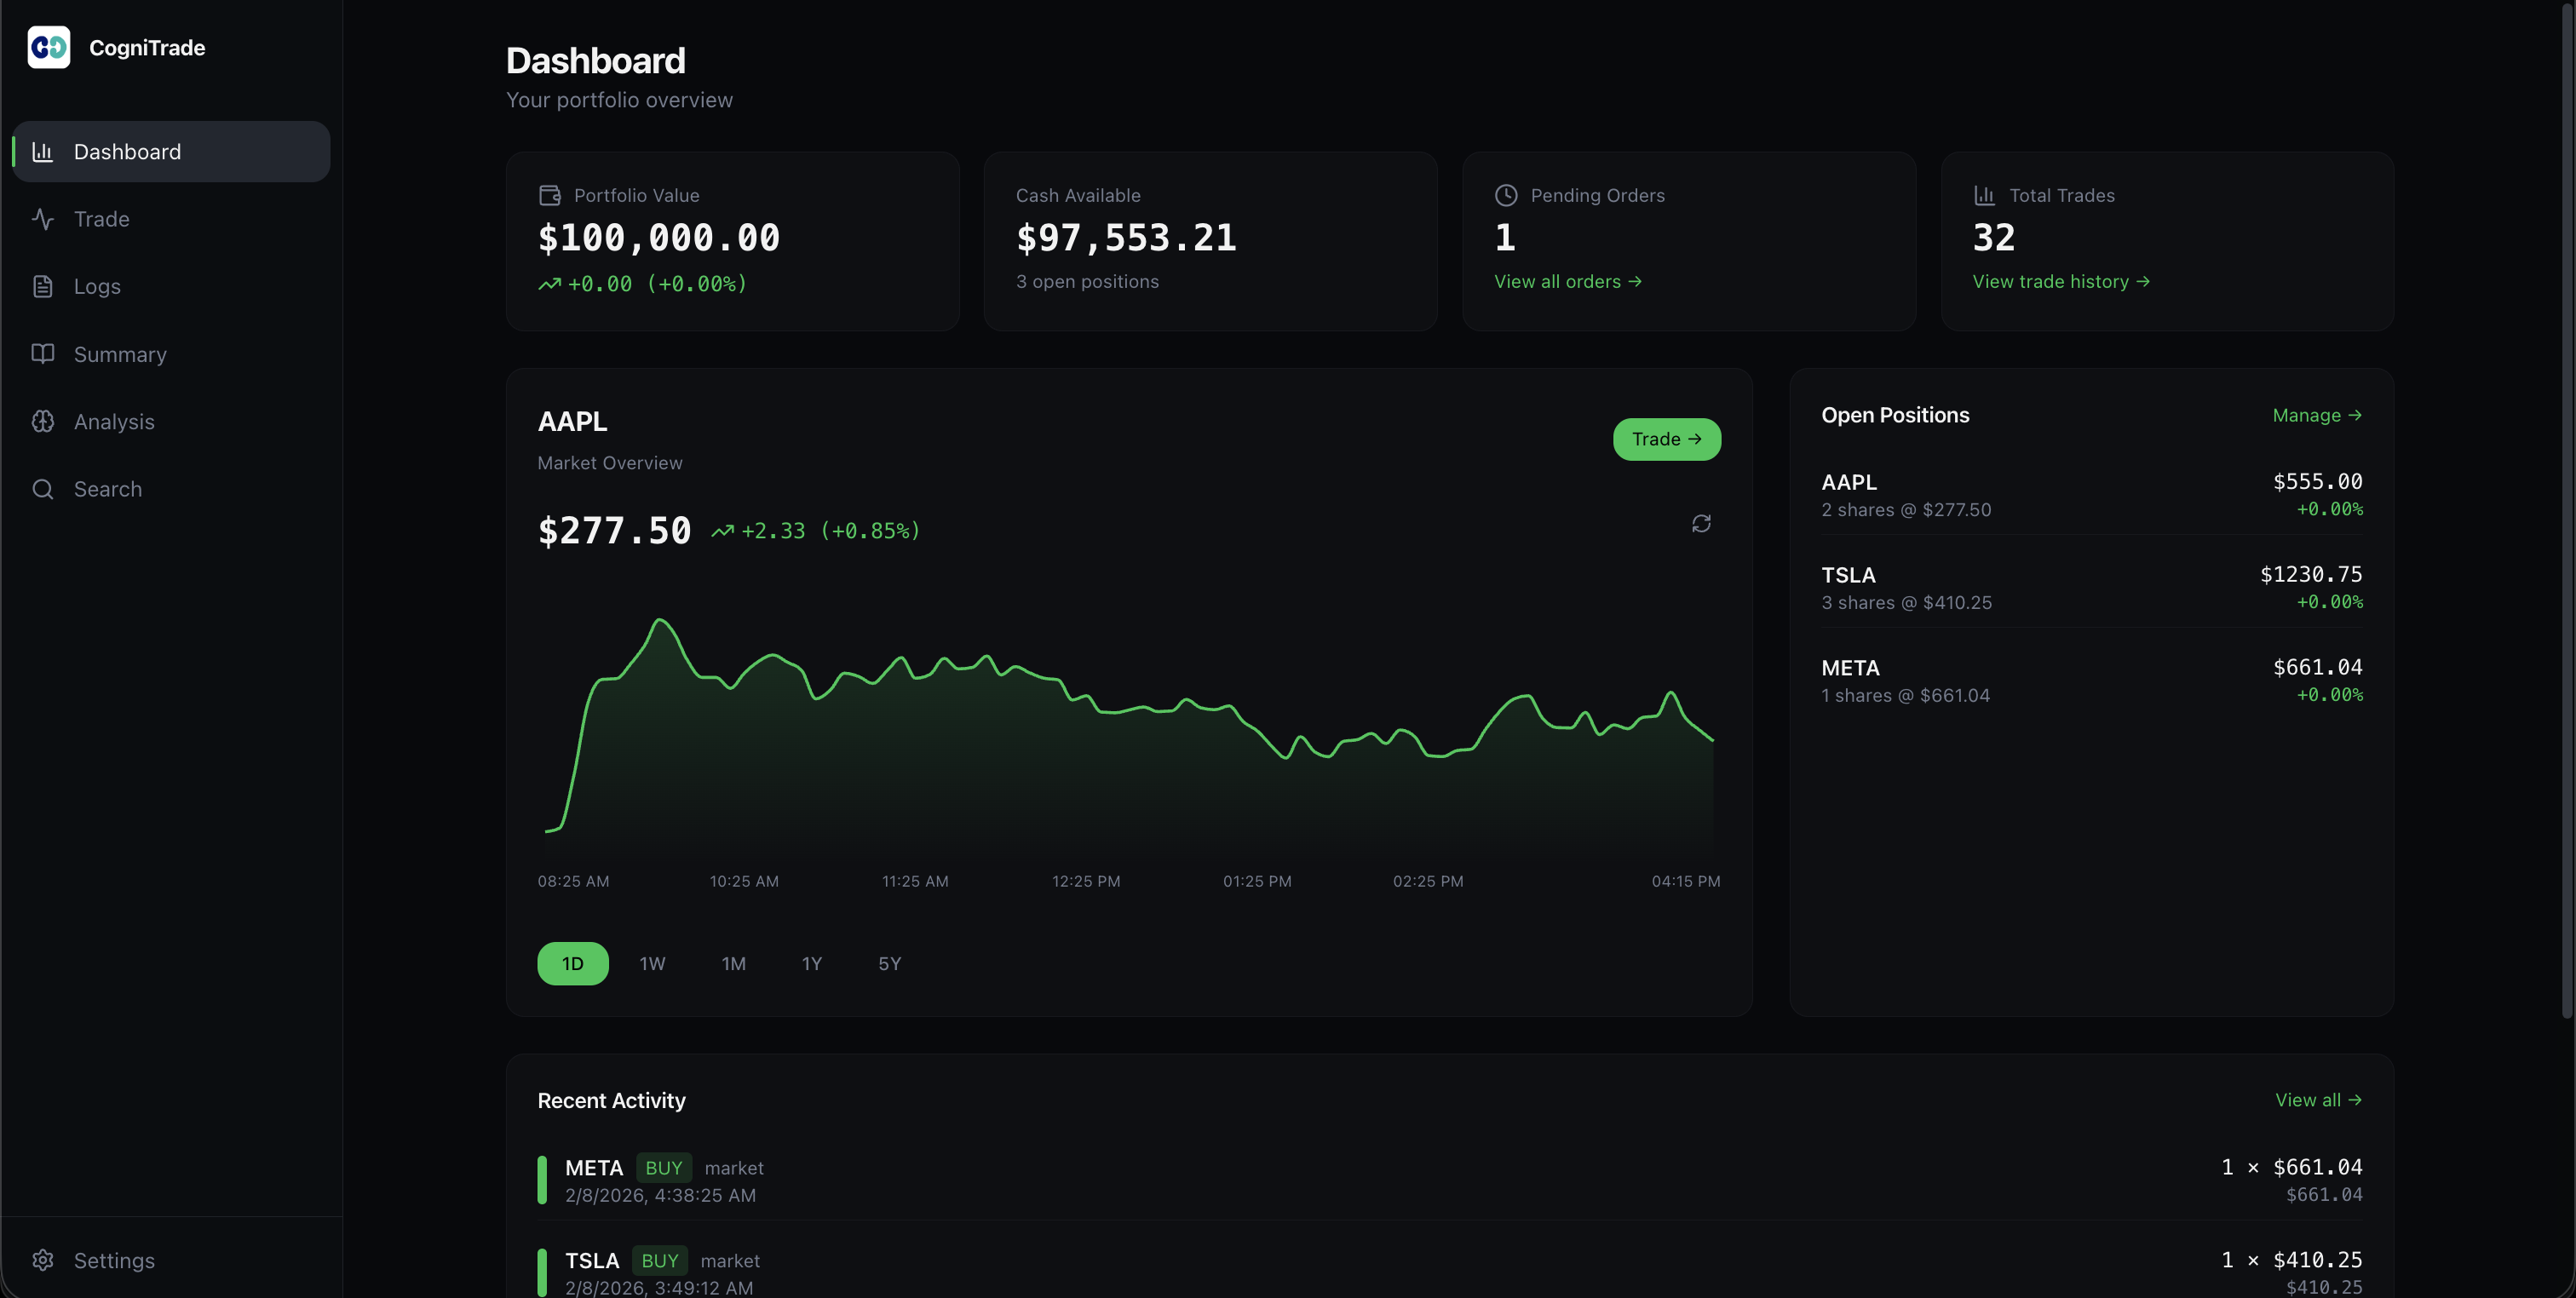This screenshot has height=1298, width=2576.
Task: Switch chart range to 1M
Action: click(733, 963)
